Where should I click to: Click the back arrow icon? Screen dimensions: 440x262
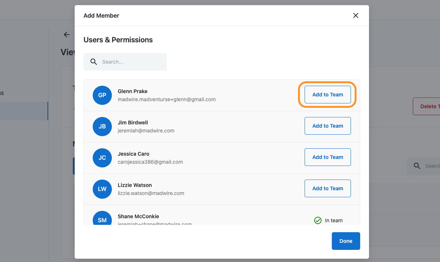point(67,35)
